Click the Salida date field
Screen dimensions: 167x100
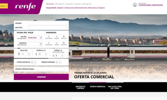(x=35, y=38)
